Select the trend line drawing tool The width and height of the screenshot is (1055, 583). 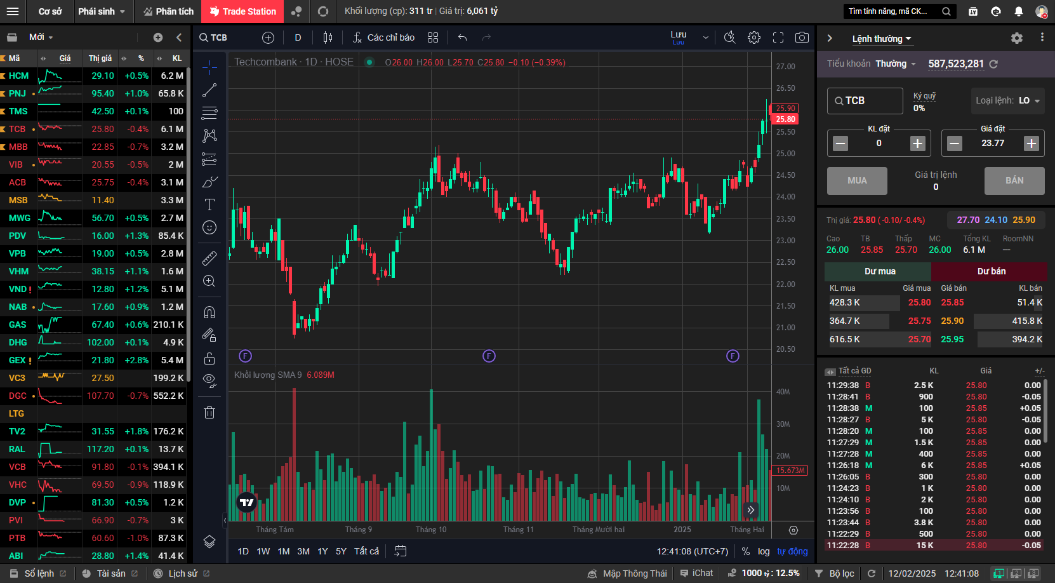click(209, 90)
